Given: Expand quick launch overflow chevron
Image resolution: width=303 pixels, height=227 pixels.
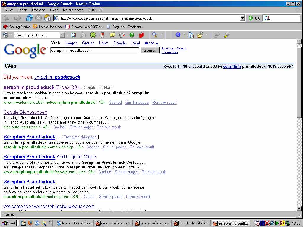Looking at the screenshot, I should (50, 222).
